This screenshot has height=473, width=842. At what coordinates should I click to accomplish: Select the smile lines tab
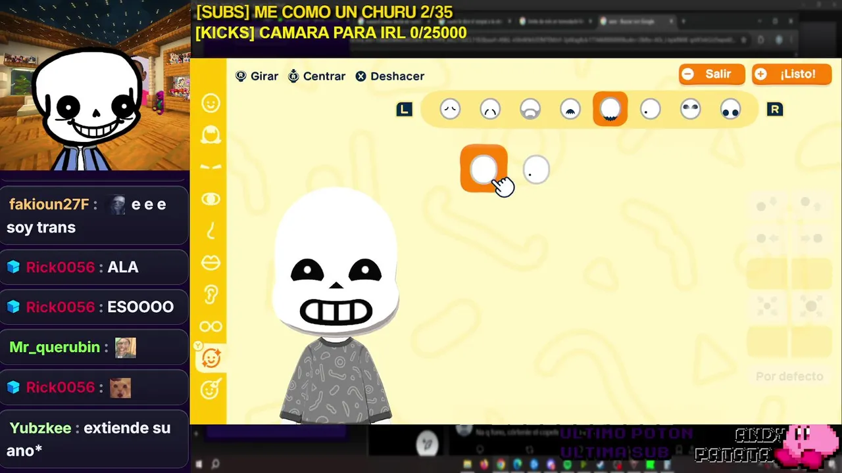pyautogui.click(x=490, y=109)
